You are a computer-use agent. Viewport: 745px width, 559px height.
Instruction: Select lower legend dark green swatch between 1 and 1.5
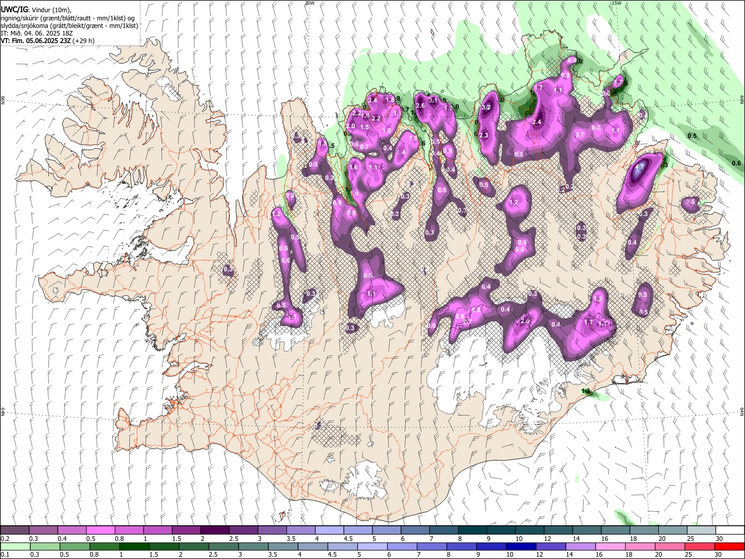click(x=134, y=546)
